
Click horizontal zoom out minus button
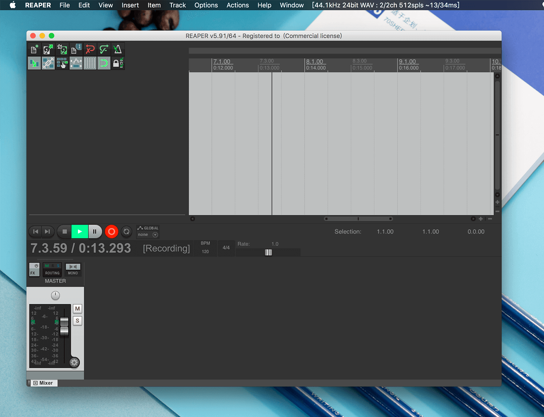tap(490, 219)
